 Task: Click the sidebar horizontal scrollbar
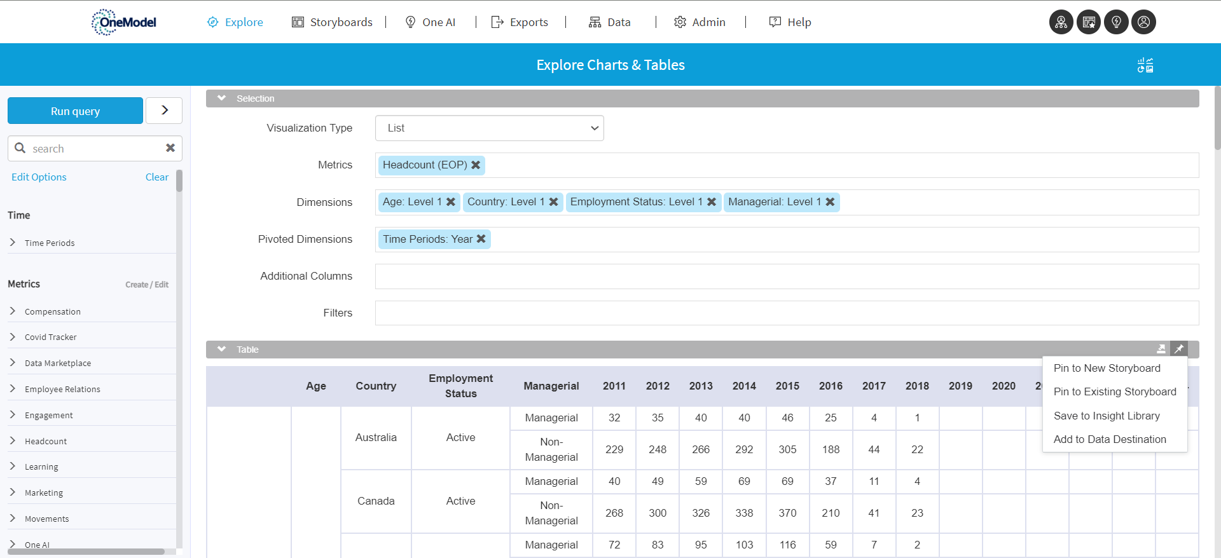click(86, 552)
